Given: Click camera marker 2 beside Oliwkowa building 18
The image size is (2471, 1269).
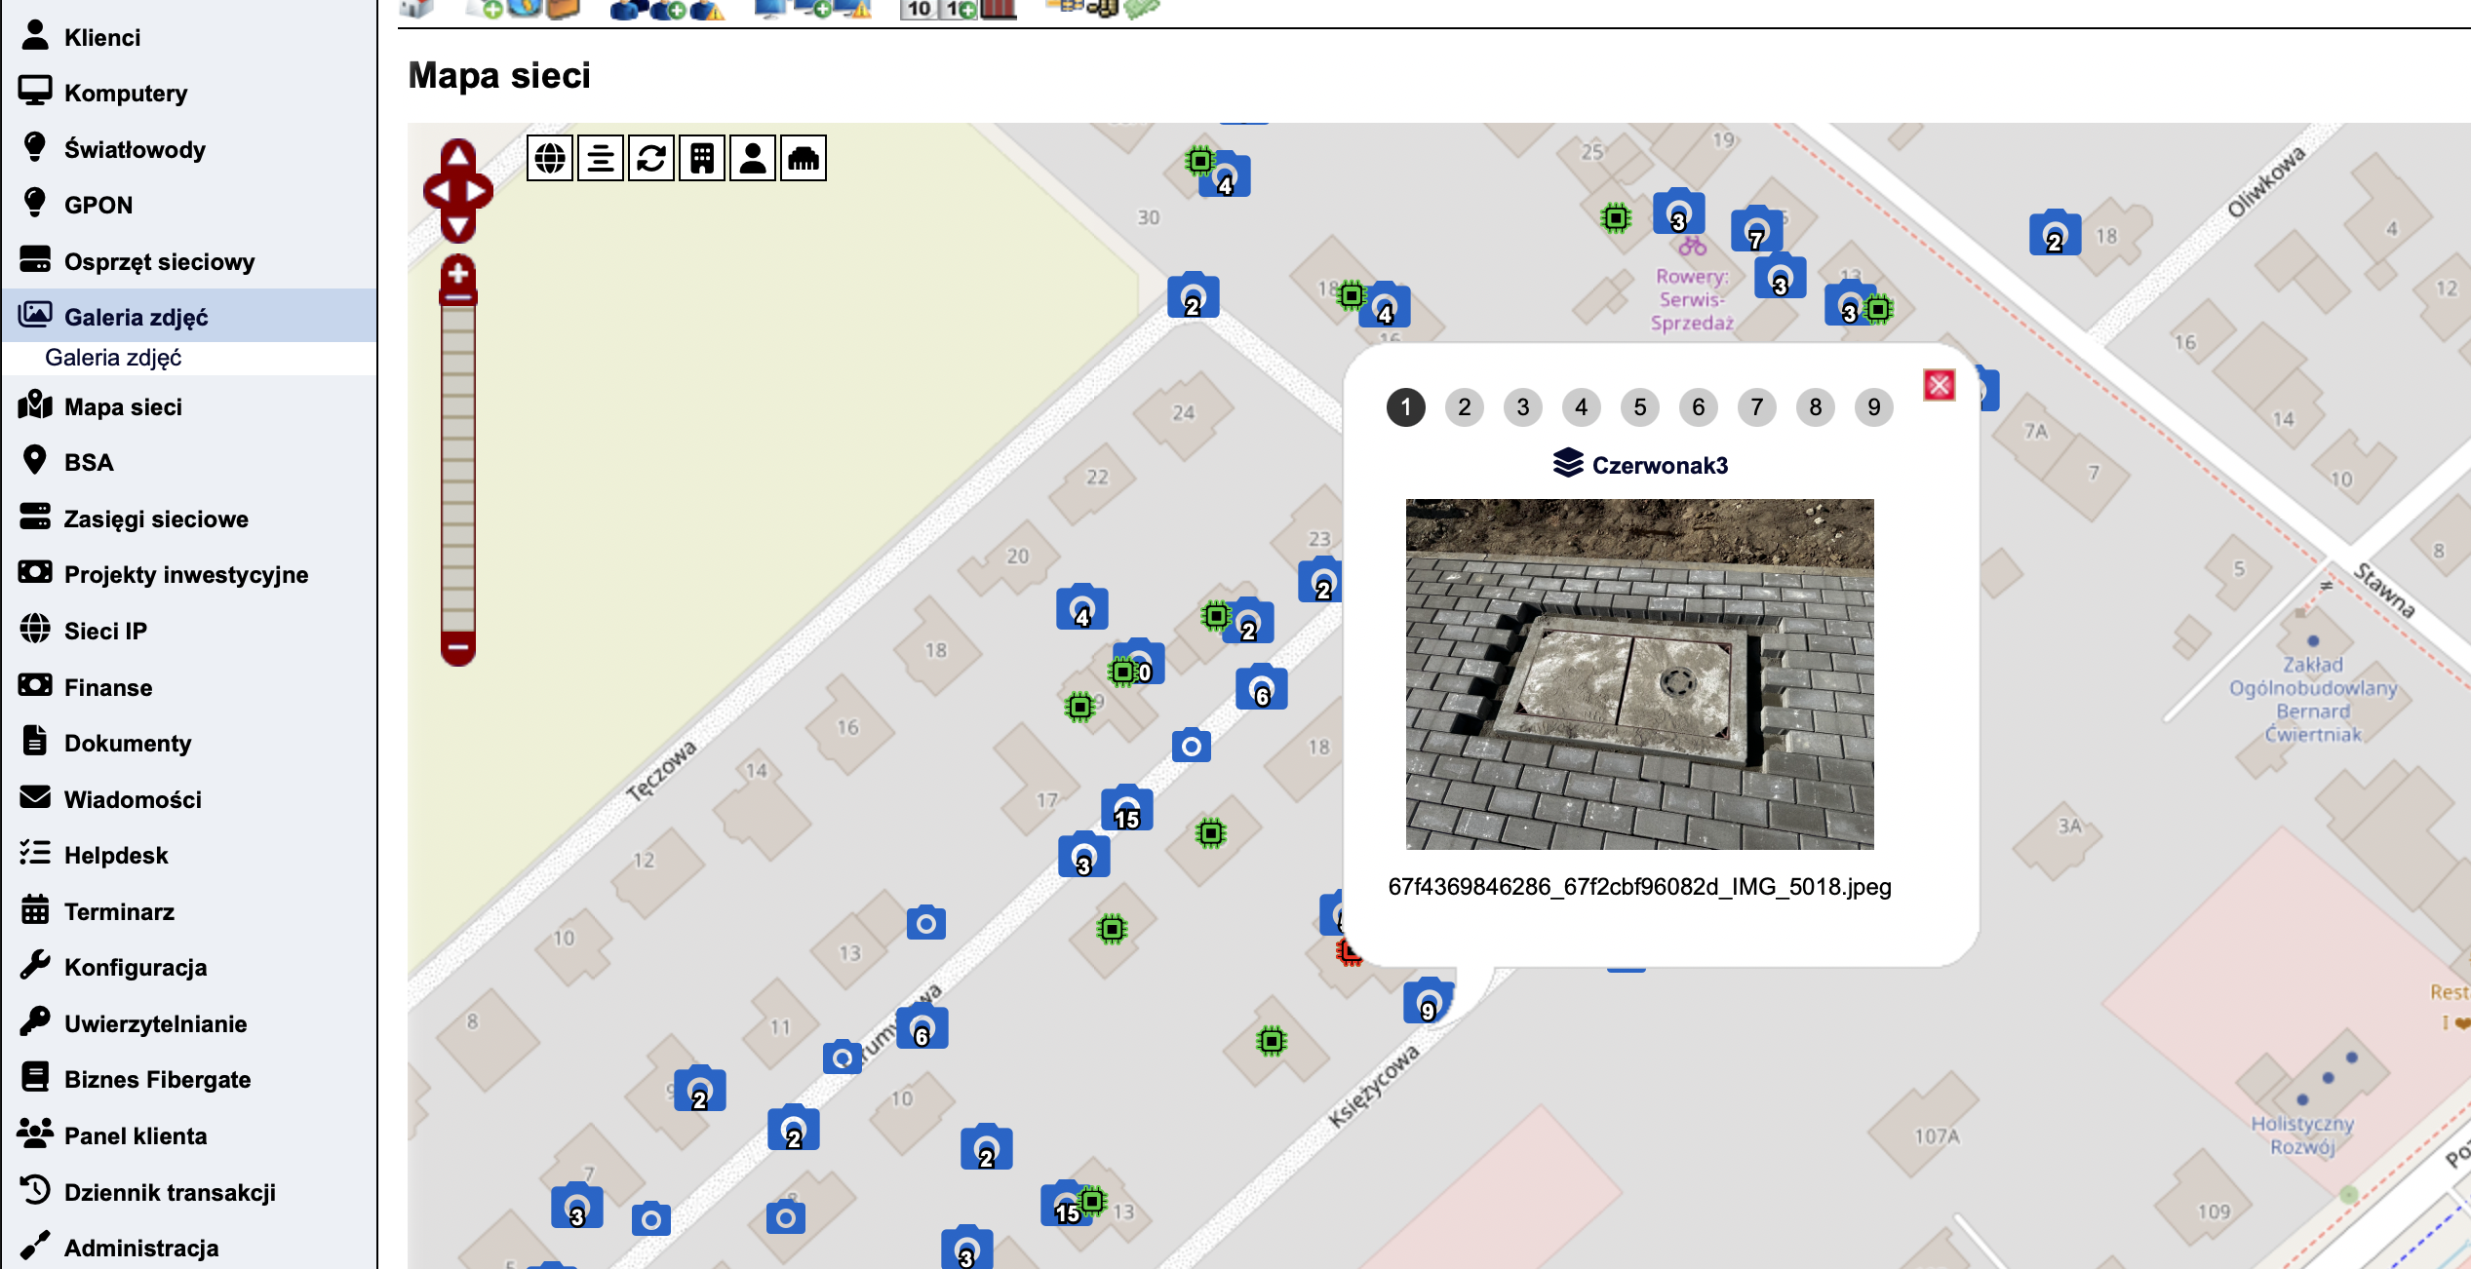Looking at the screenshot, I should [x=2055, y=233].
